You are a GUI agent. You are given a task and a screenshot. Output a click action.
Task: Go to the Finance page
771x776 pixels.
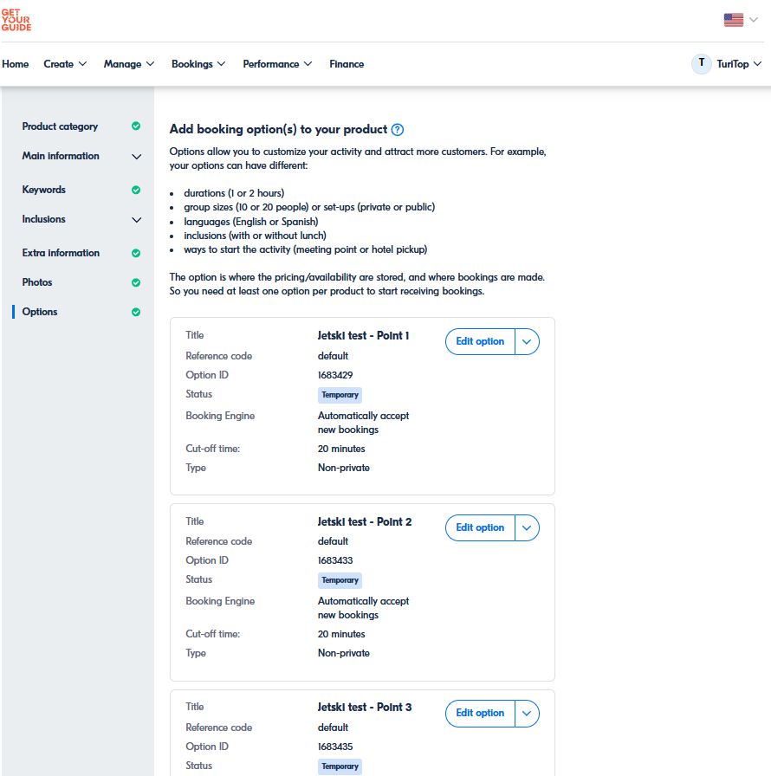[347, 64]
